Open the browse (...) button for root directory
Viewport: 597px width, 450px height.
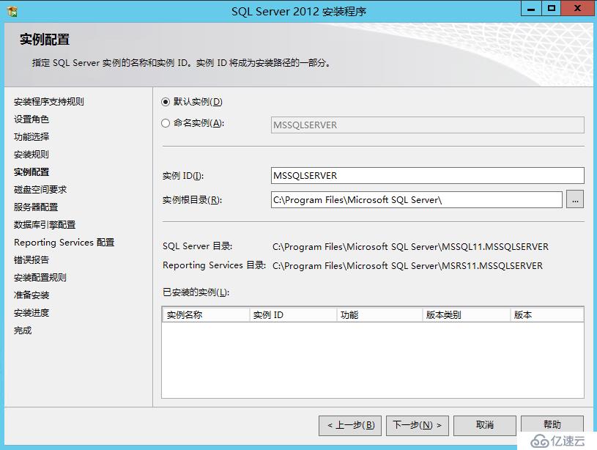(x=575, y=199)
